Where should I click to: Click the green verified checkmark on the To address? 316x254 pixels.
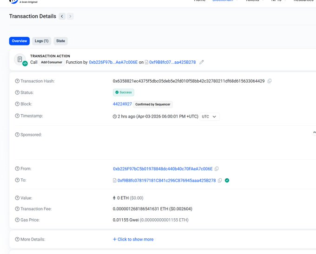click(227, 181)
